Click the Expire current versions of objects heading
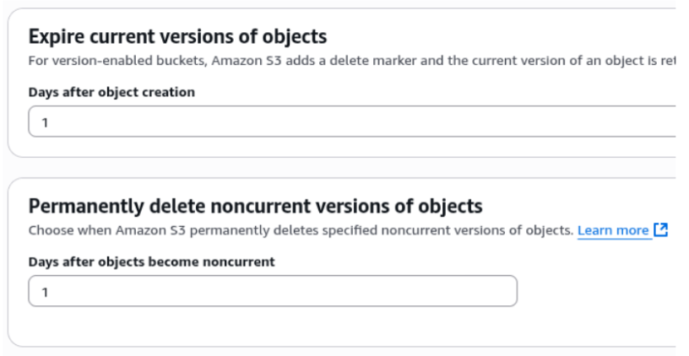The image size is (689, 356). (x=177, y=36)
